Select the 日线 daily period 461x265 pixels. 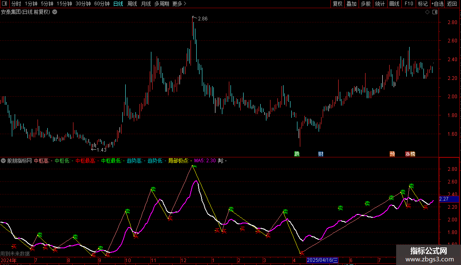click(x=118, y=4)
